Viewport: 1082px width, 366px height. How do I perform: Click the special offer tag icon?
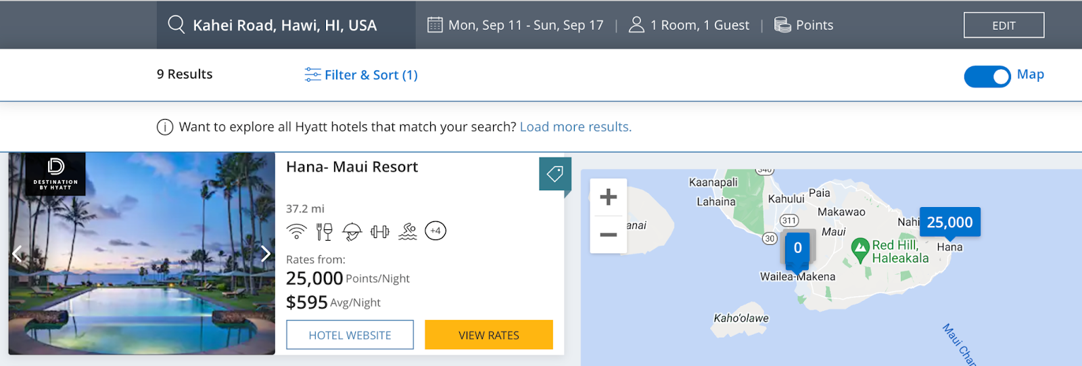click(x=555, y=174)
